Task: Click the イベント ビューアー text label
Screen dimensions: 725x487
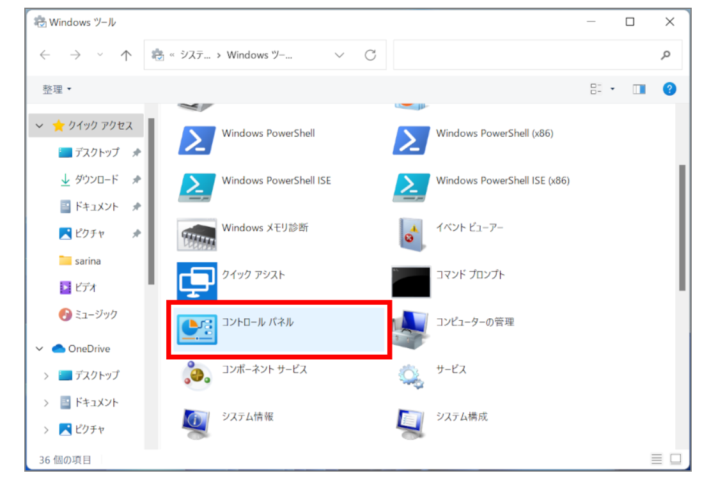Action: pos(469,228)
